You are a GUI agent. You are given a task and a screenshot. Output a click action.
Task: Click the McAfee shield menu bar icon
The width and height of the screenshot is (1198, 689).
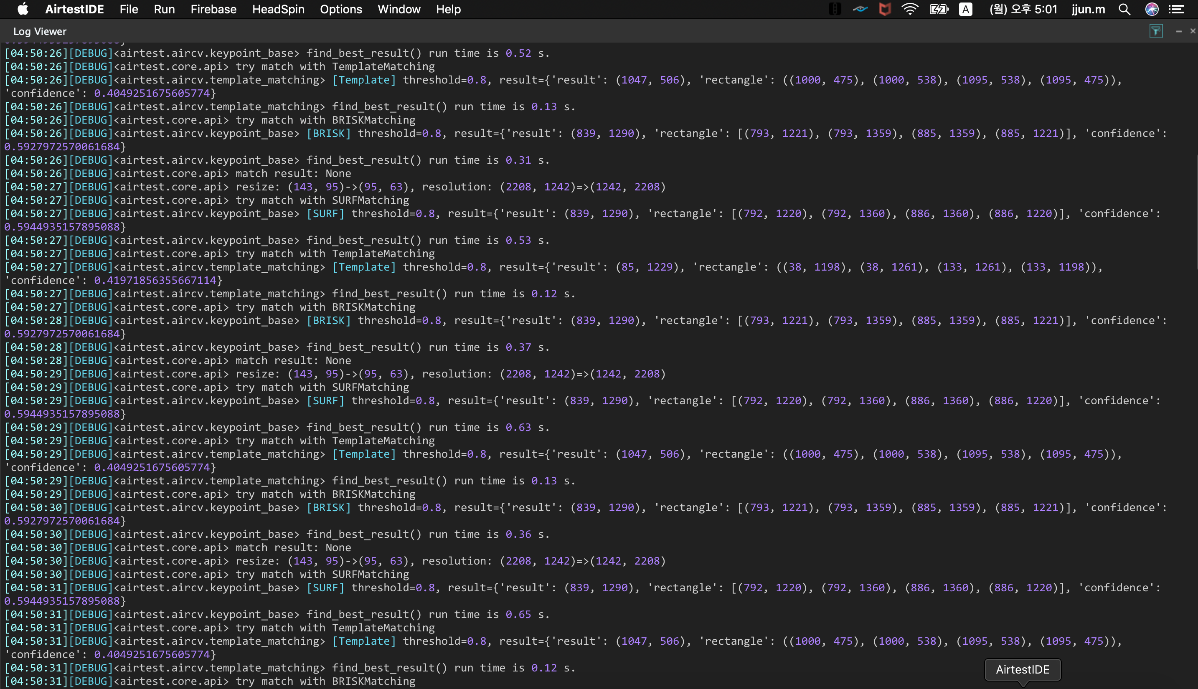(884, 9)
